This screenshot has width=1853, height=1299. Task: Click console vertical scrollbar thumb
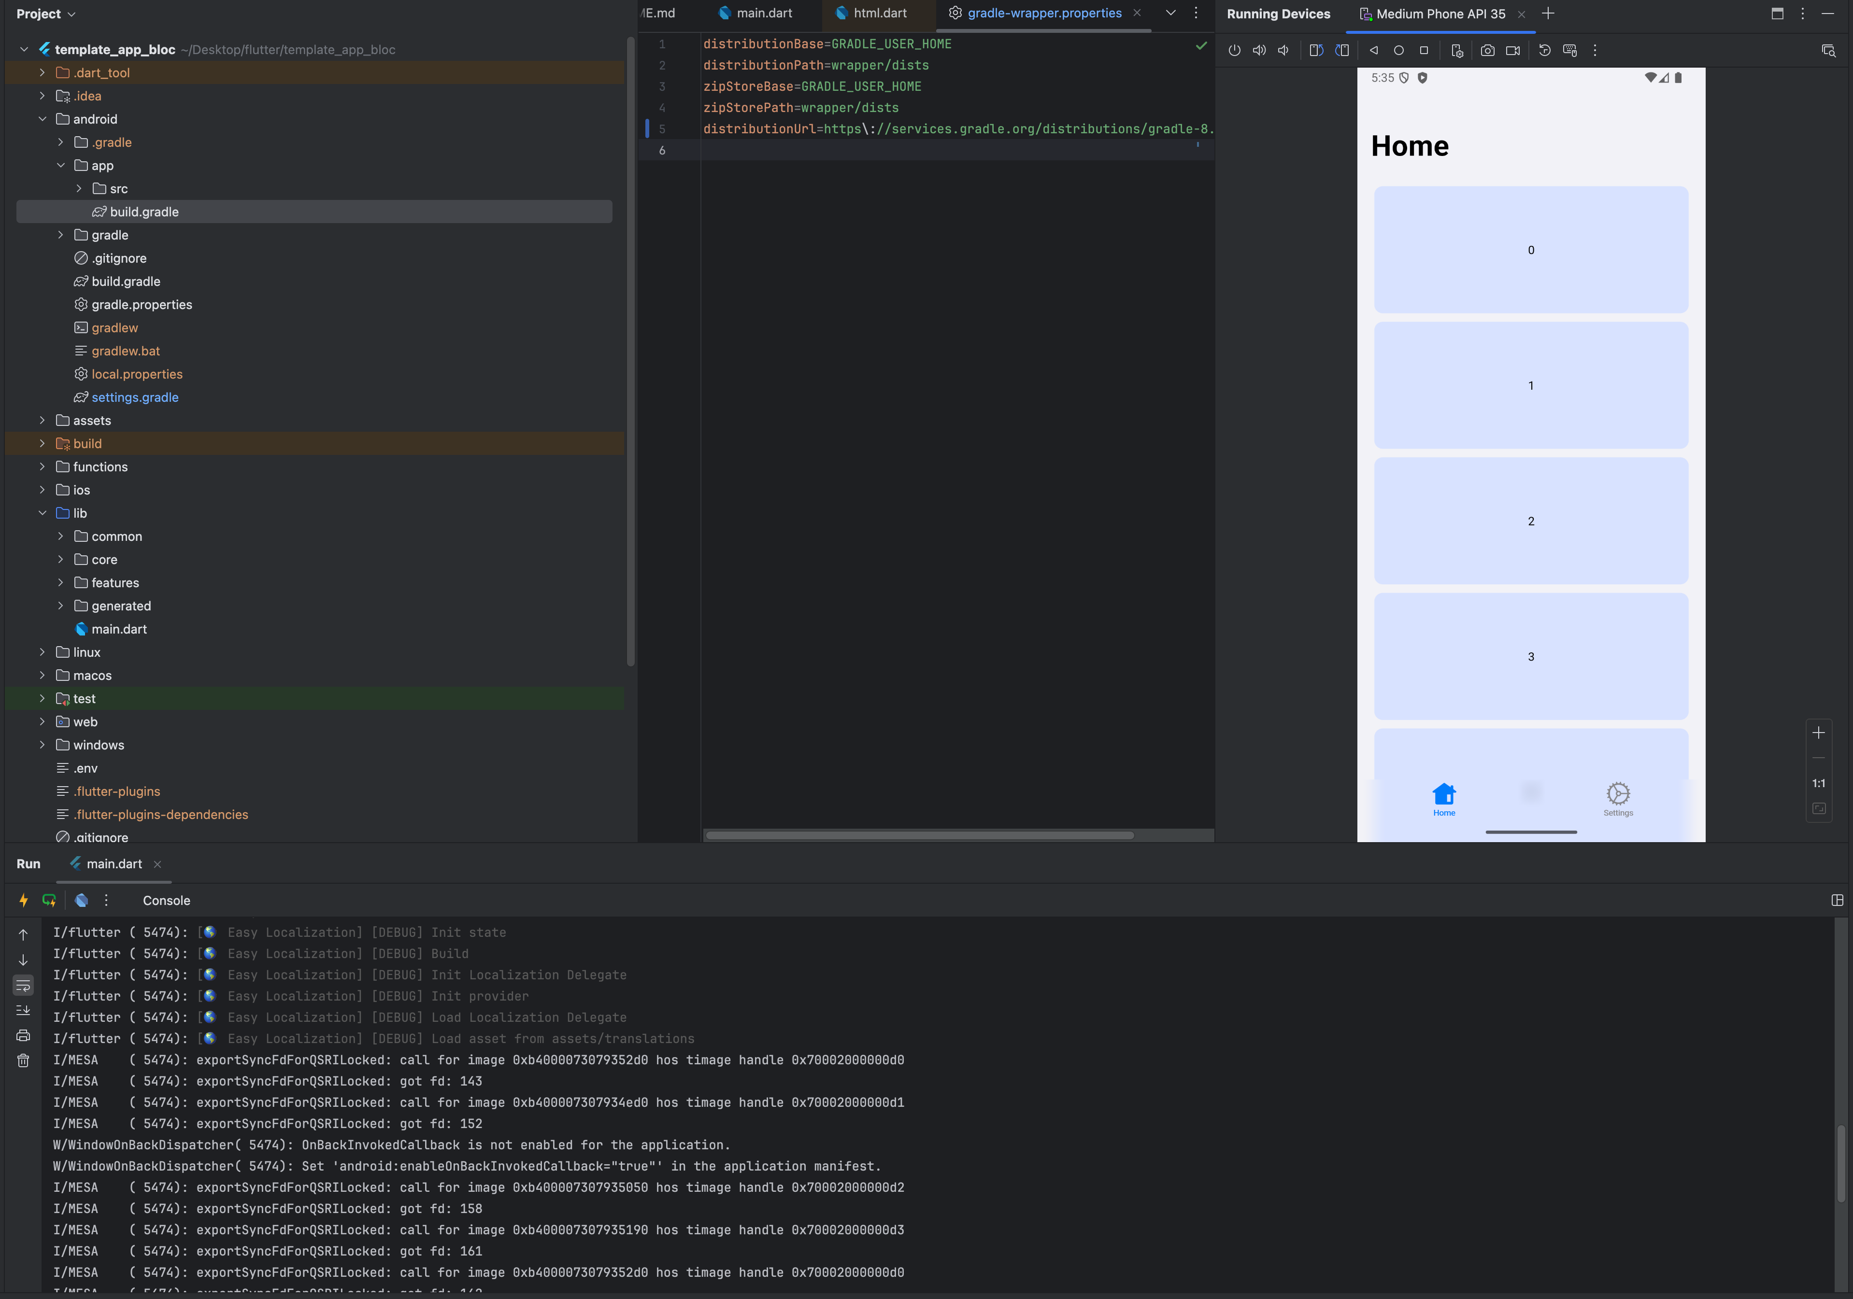pos(1841,1163)
